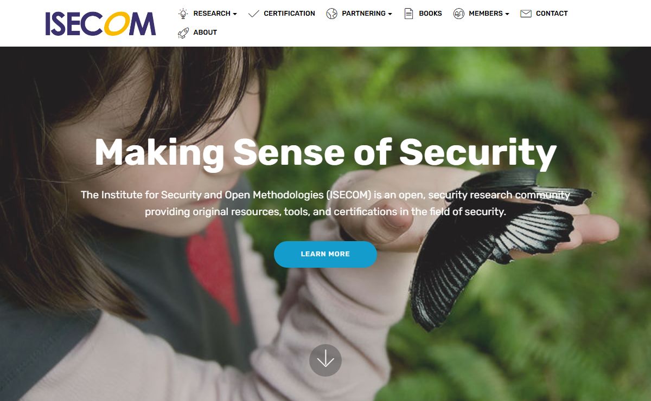Click the Learn More button
This screenshot has height=401, width=651.
325,254
